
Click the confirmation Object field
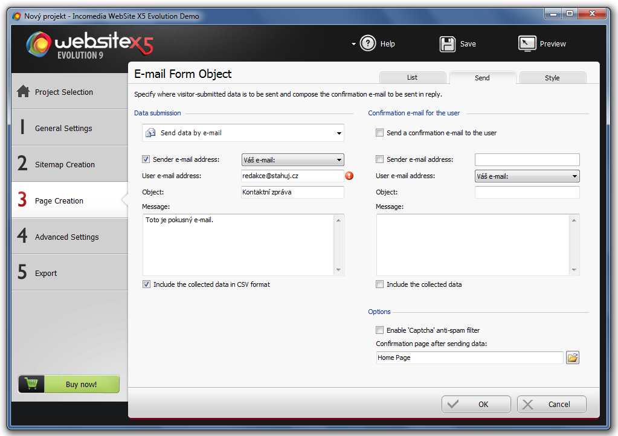[527, 192]
